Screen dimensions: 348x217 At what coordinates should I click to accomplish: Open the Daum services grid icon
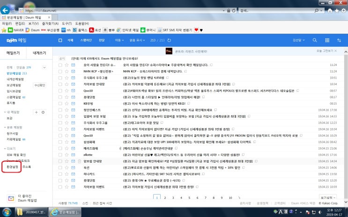pyautogui.click(x=327, y=40)
